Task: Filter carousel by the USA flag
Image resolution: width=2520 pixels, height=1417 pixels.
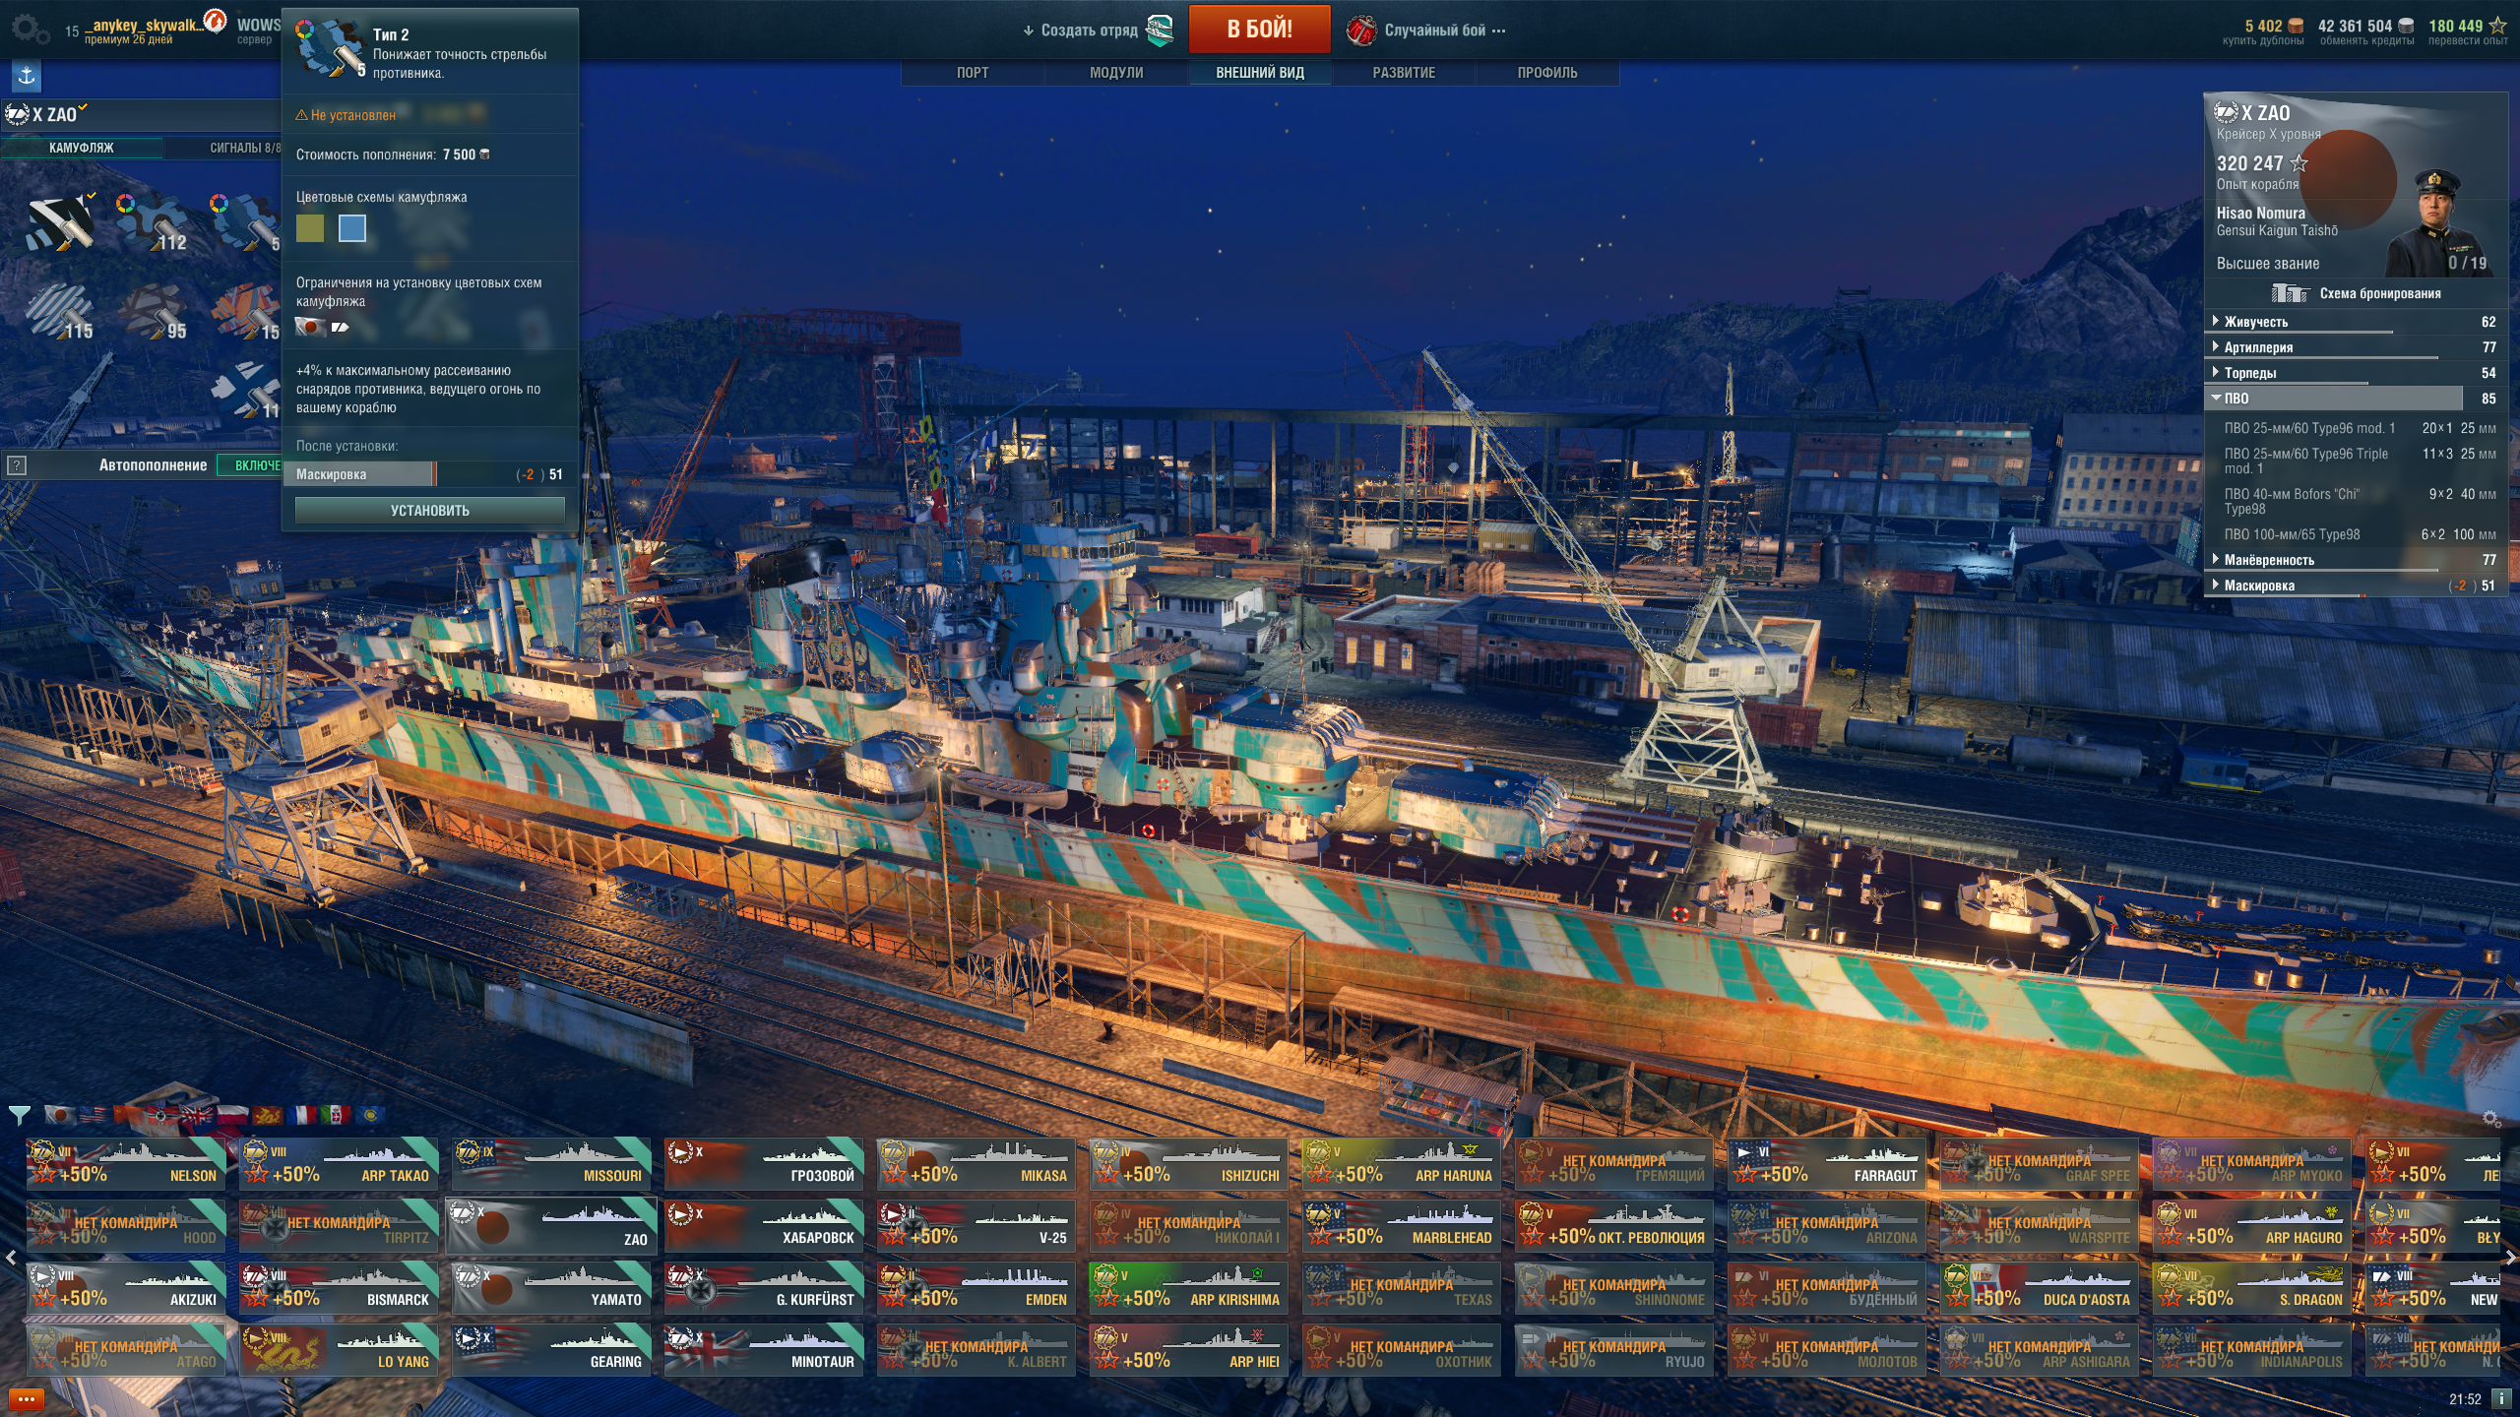Action: coord(94,1115)
